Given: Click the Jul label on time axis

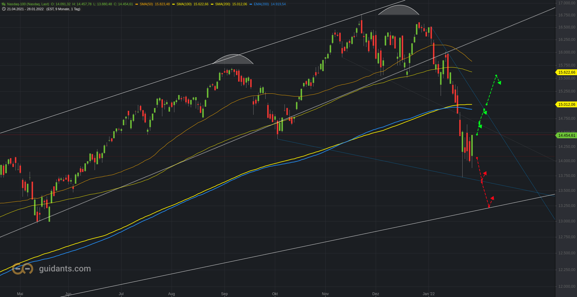Looking at the screenshot, I should 121,294.
